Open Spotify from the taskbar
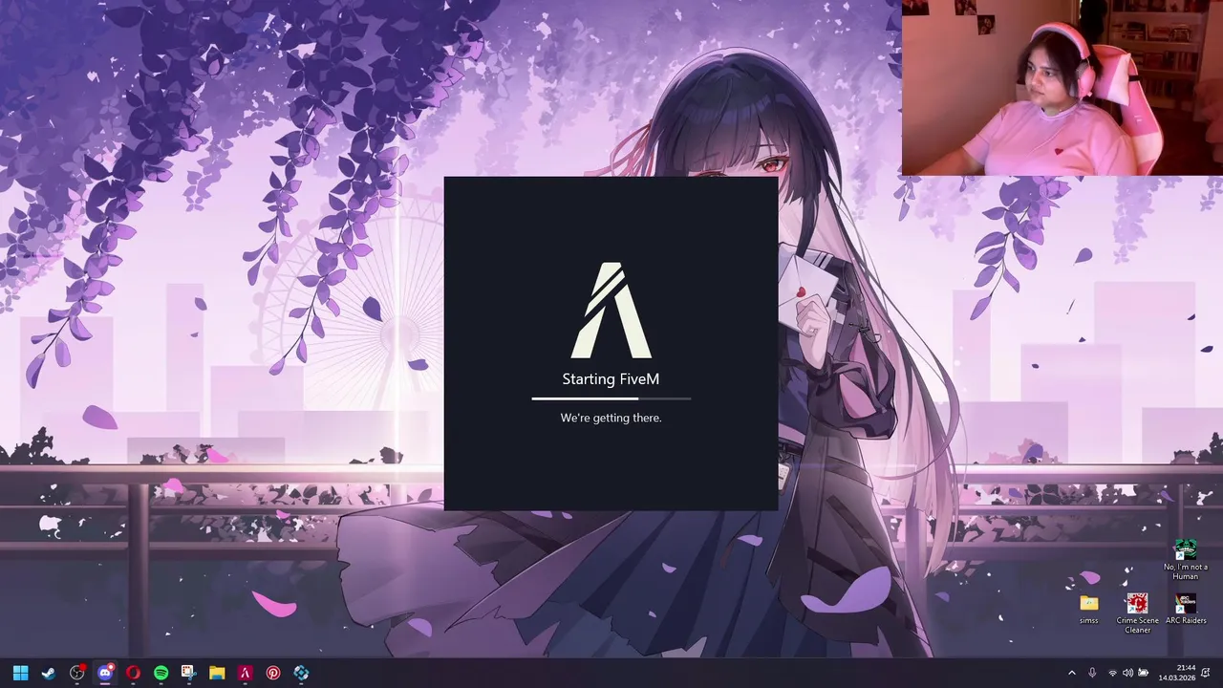This screenshot has width=1223, height=688. pos(161,673)
